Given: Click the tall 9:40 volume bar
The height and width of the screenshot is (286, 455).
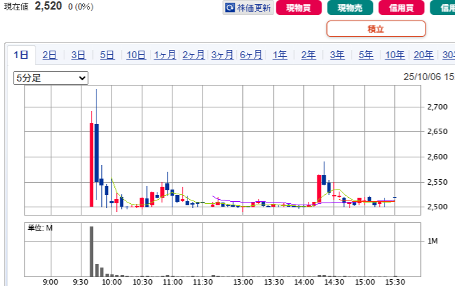Looking at the screenshot, I should click(91, 250).
